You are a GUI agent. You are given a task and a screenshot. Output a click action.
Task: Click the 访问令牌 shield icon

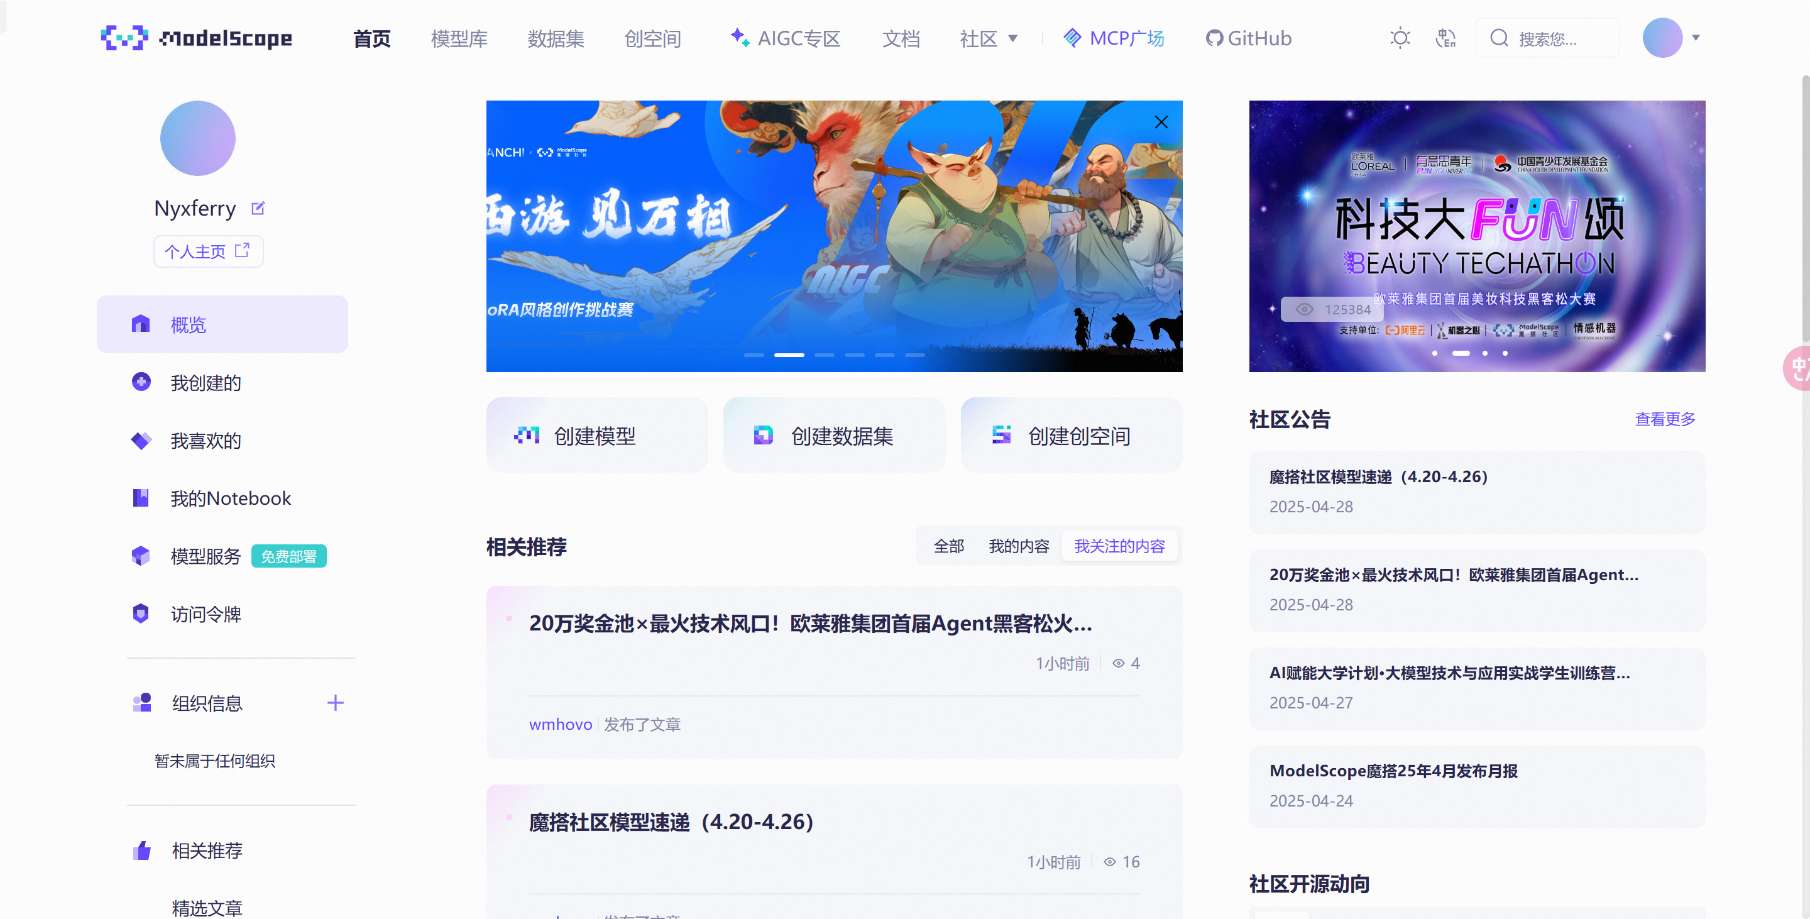click(x=141, y=614)
